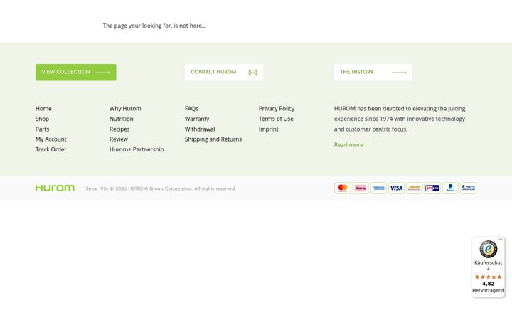Click the Sofort payment icon
The image size is (512, 320).
415,188
